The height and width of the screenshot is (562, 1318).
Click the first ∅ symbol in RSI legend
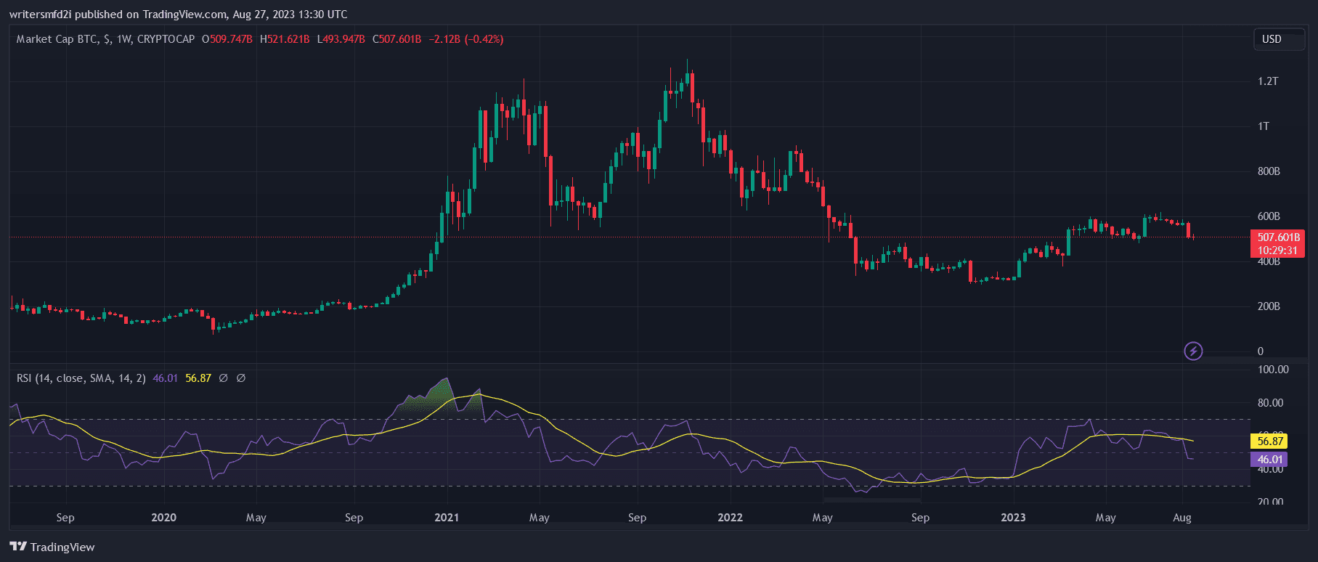coord(224,378)
